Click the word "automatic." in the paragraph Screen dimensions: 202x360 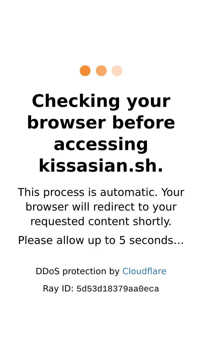point(129,193)
